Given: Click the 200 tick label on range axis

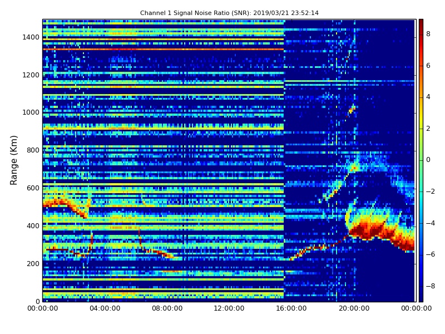Looking at the screenshot, I should [x=33, y=263].
